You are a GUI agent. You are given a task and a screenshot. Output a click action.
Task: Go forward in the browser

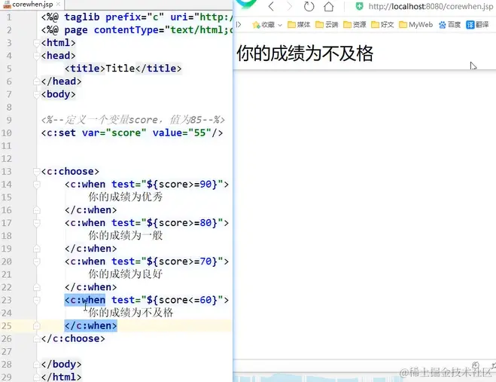coord(290,6)
